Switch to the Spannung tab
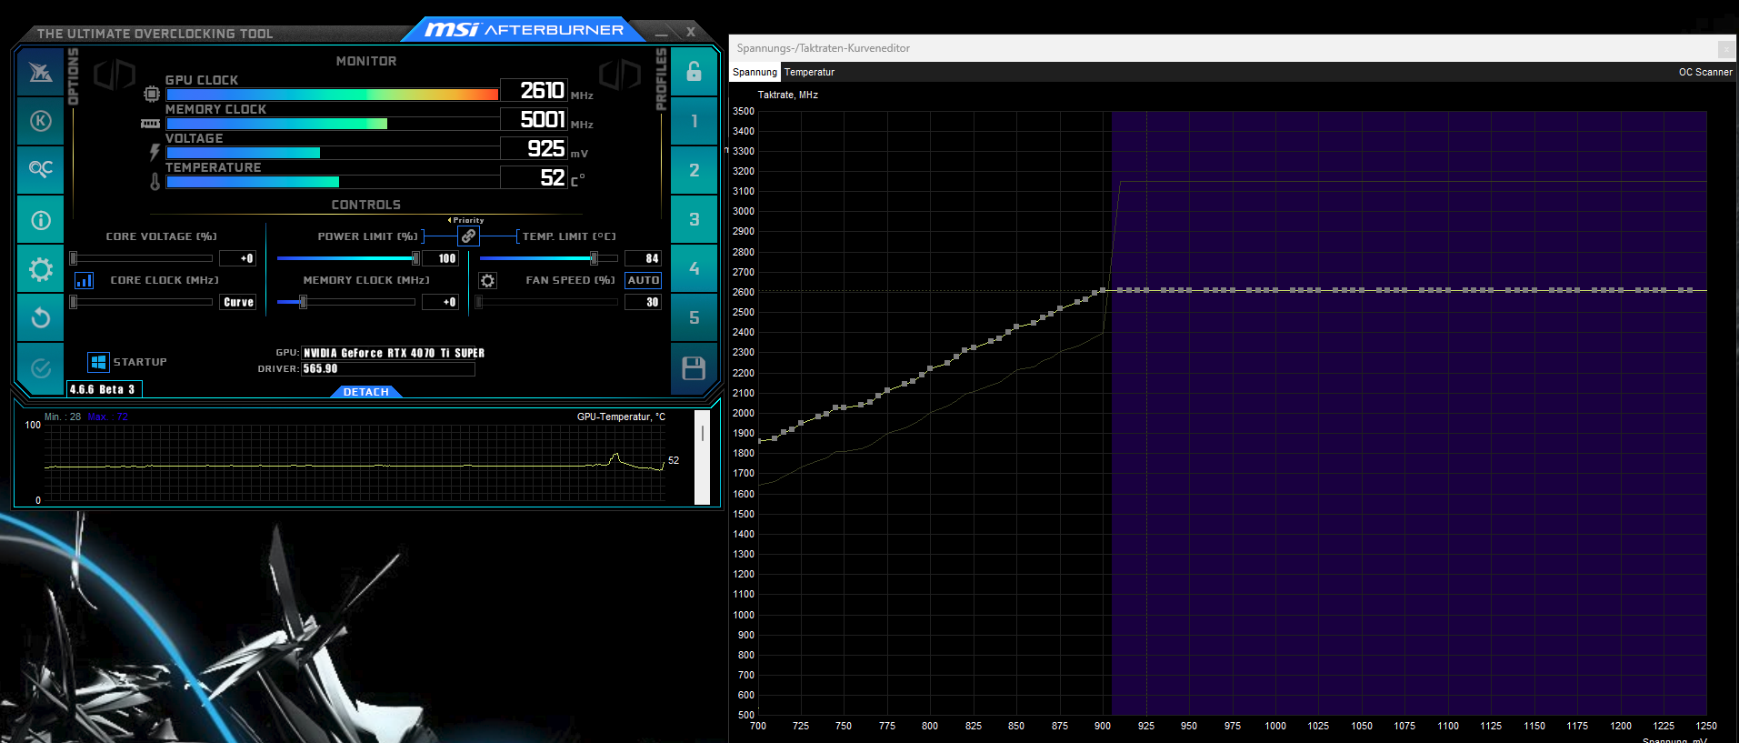Viewport: 1739px width, 743px height. (755, 72)
